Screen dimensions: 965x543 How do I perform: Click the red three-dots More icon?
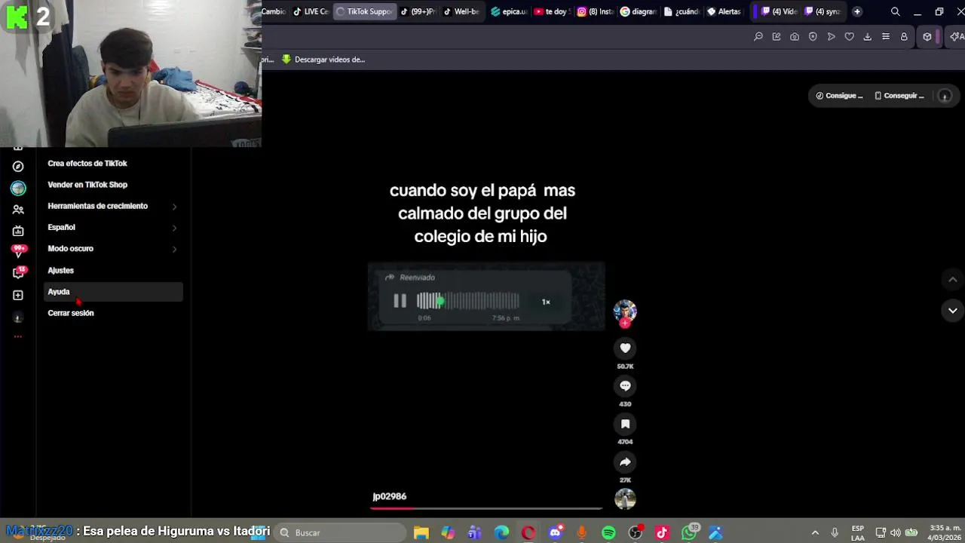click(x=18, y=336)
